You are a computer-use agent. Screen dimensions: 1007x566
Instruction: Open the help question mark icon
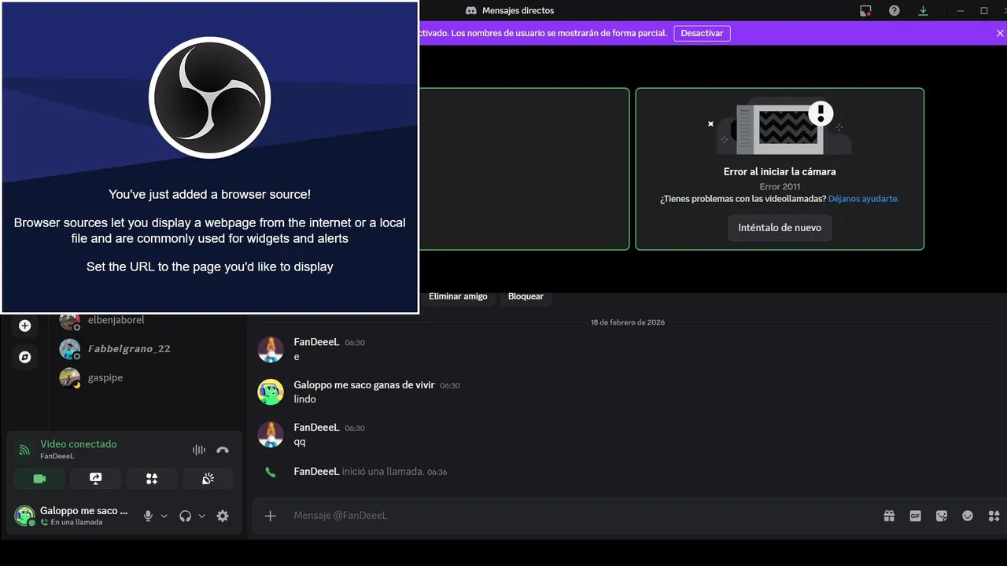pyautogui.click(x=894, y=11)
